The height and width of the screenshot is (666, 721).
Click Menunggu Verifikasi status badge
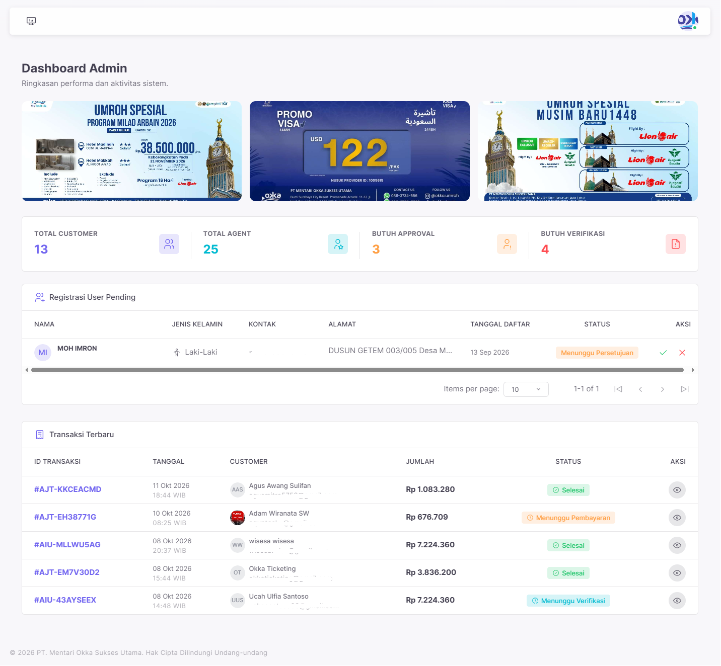[x=568, y=601]
